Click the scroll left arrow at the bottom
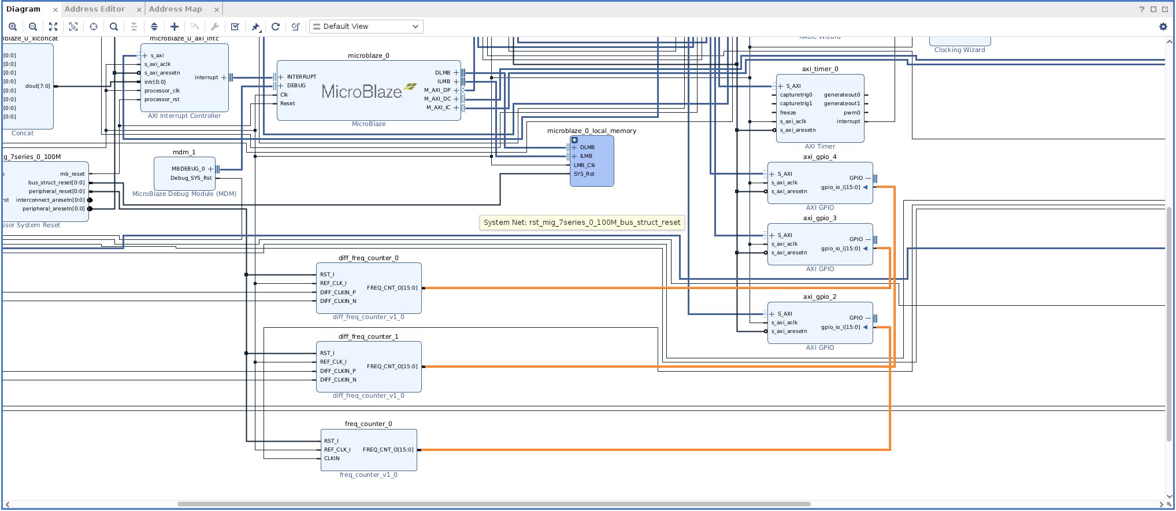The height and width of the screenshot is (511, 1176). (x=8, y=504)
